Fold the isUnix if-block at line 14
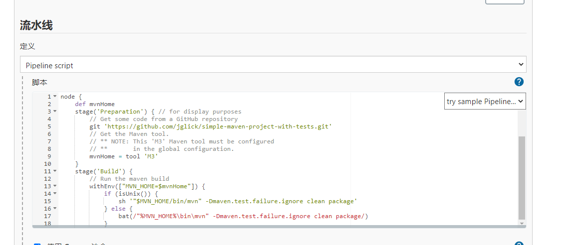 click(55, 194)
